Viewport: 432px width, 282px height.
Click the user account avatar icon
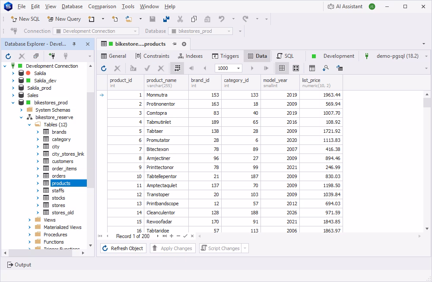(x=372, y=6)
